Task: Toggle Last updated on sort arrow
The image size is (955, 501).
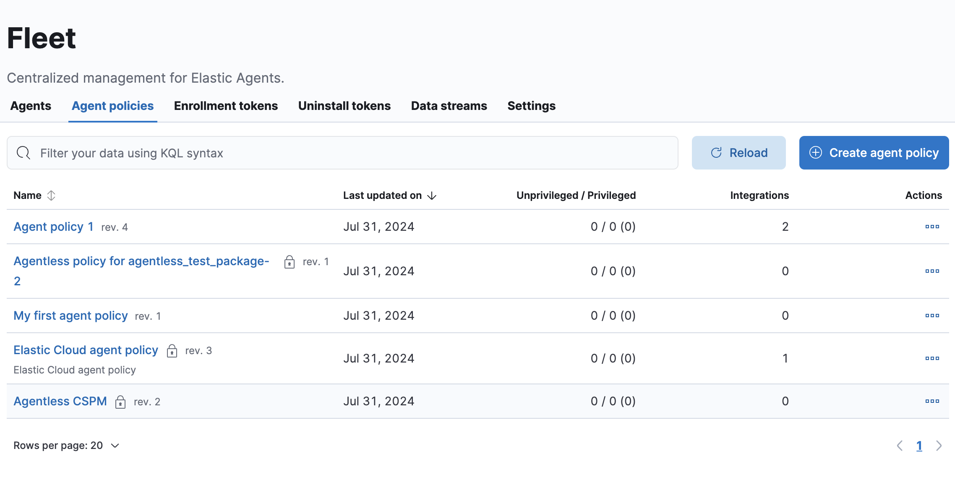Action: (x=432, y=196)
